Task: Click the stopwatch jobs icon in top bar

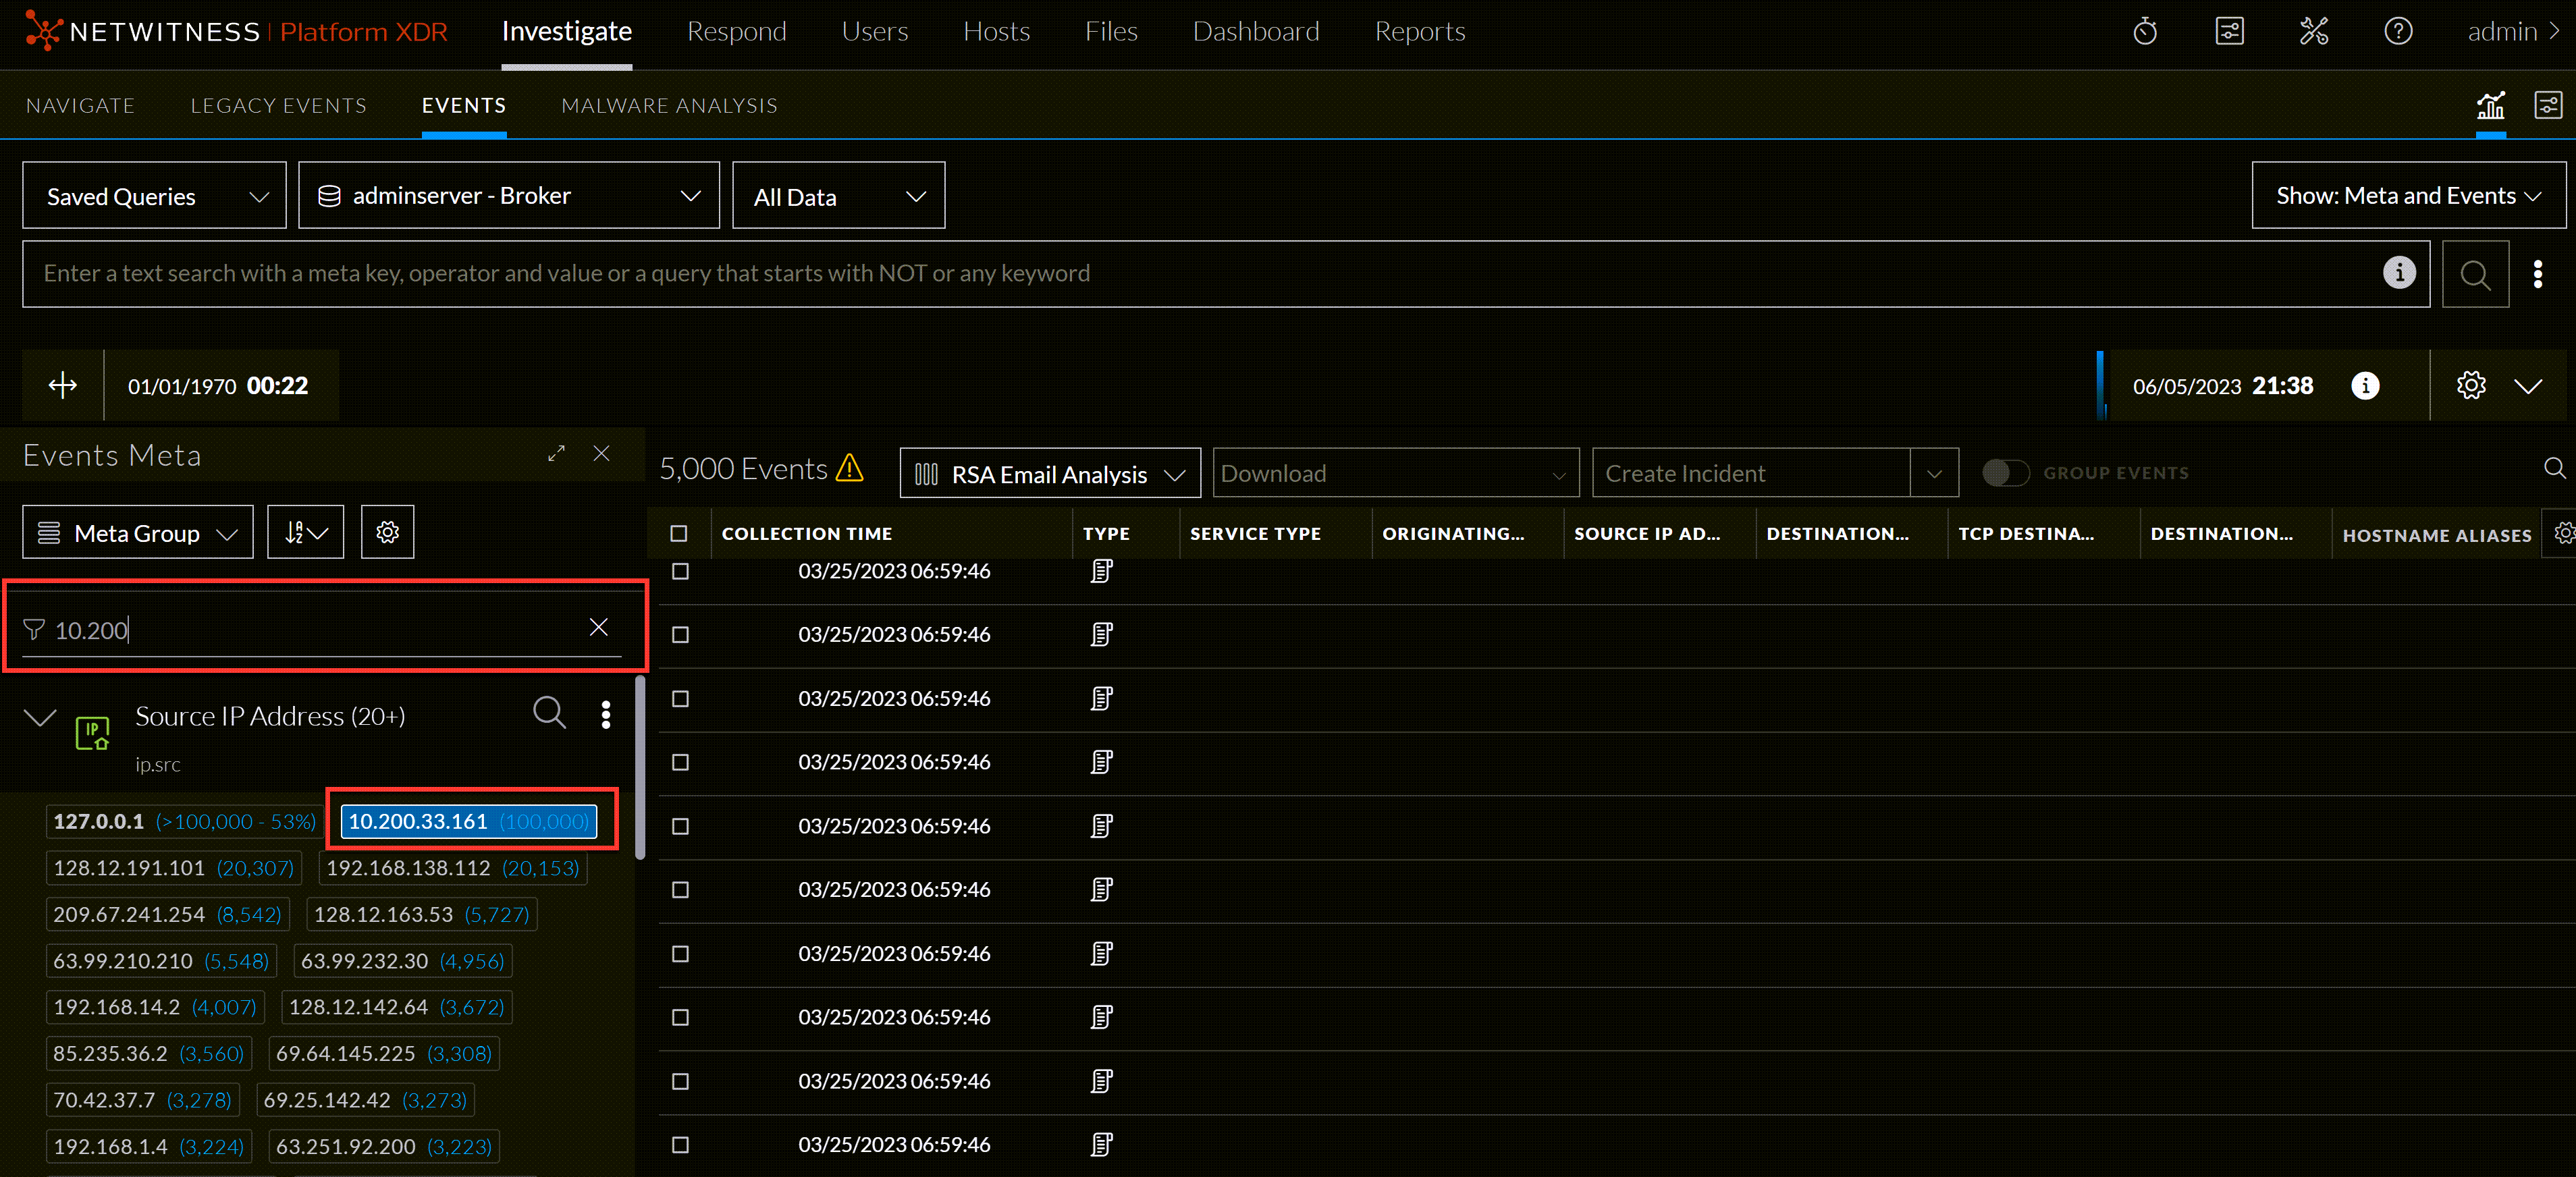Action: [x=2144, y=32]
